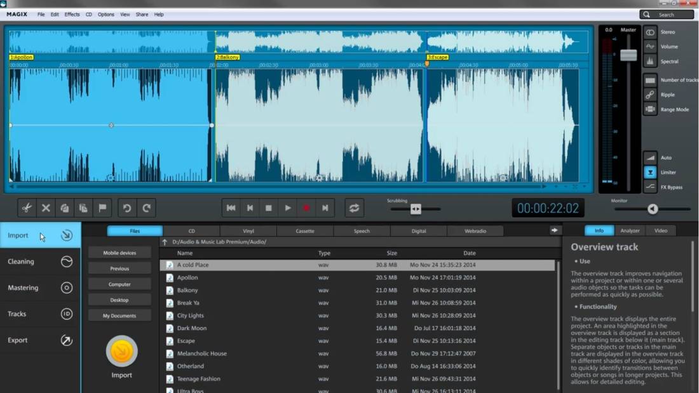Select the Scissors cut tool
The image size is (699, 393).
pyautogui.click(x=26, y=208)
